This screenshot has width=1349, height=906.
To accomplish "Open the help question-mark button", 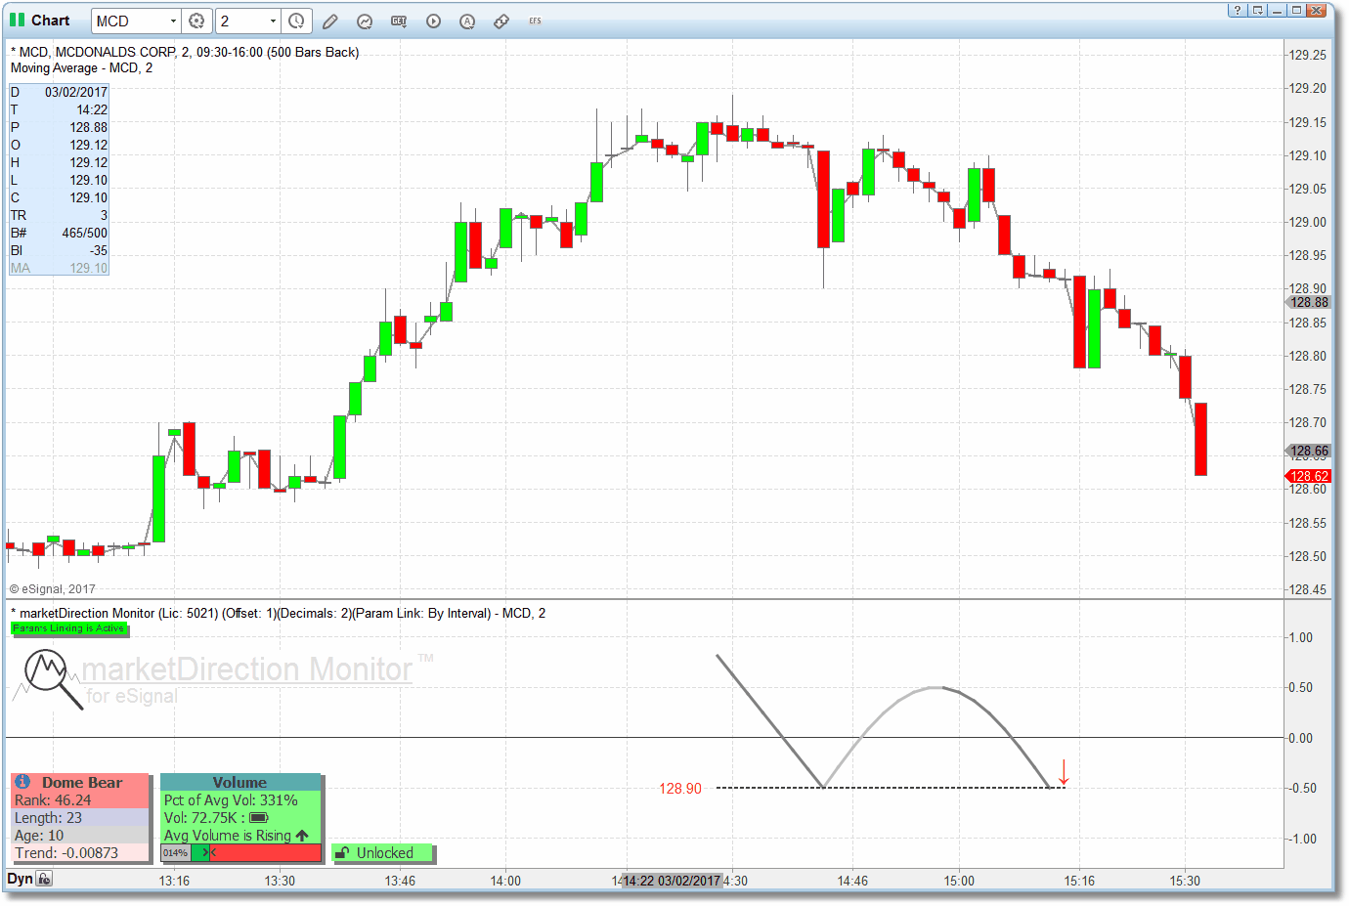I will point(1238,11).
